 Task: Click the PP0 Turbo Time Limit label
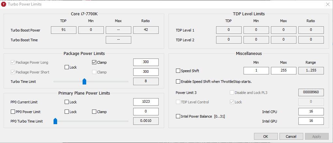[27, 121]
